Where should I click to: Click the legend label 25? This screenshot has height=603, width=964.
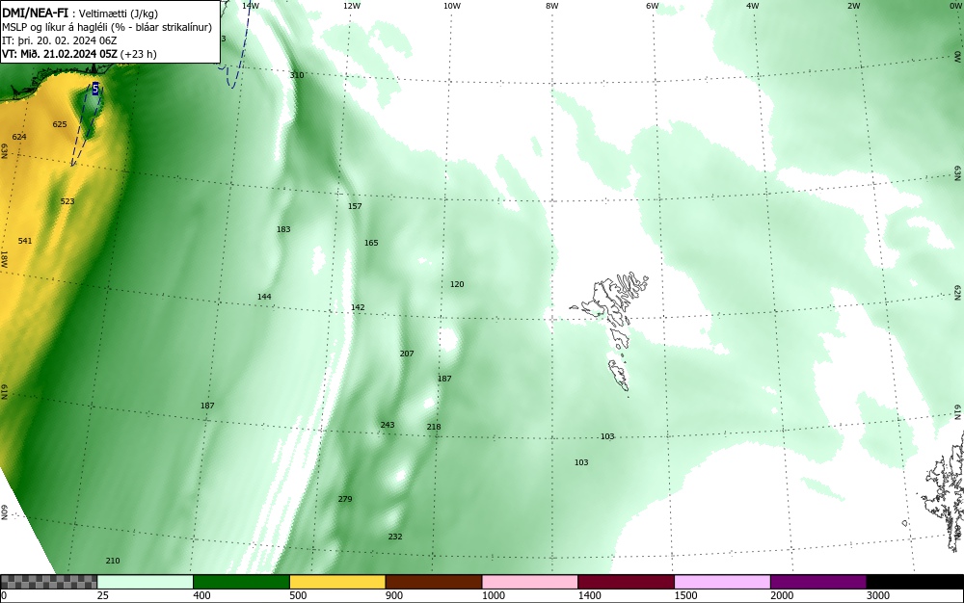[103, 595]
